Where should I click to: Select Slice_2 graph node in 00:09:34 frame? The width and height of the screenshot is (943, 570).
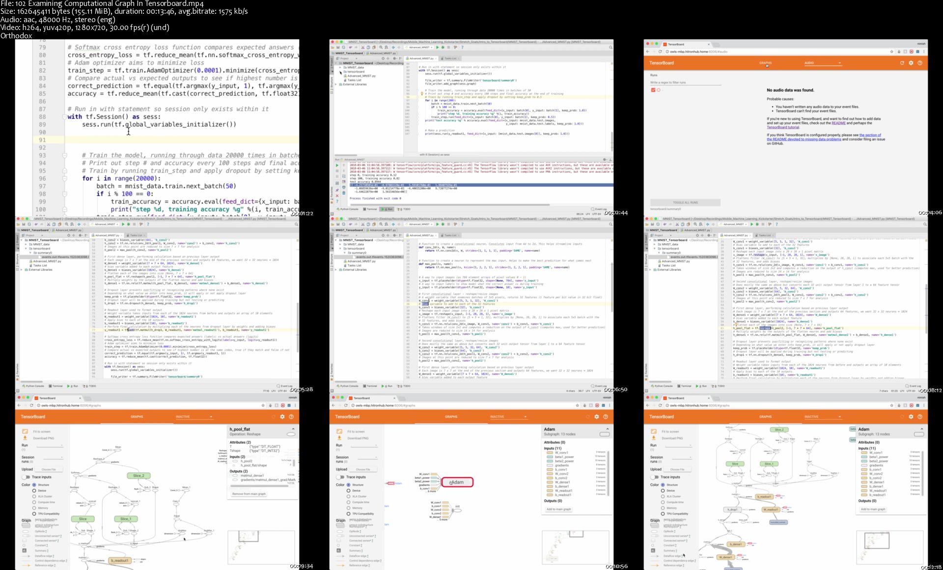[x=139, y=476]
